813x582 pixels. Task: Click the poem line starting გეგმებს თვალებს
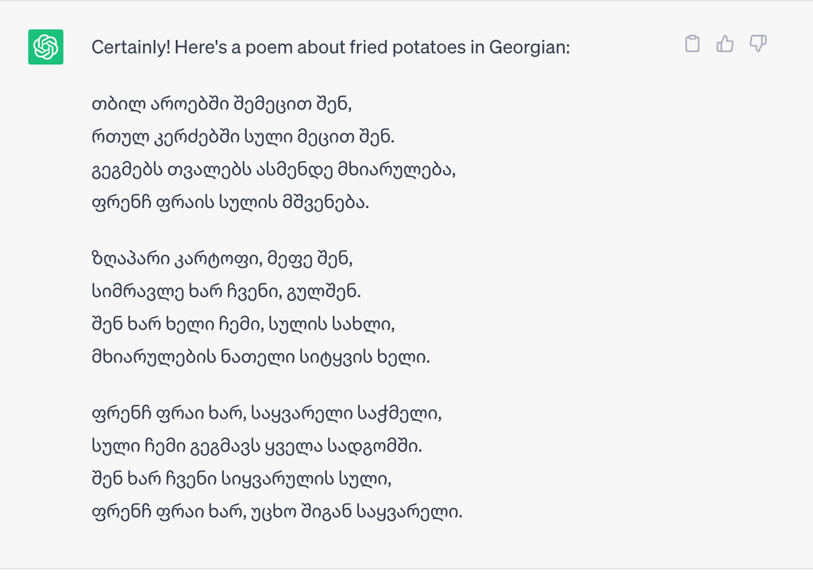273,170
